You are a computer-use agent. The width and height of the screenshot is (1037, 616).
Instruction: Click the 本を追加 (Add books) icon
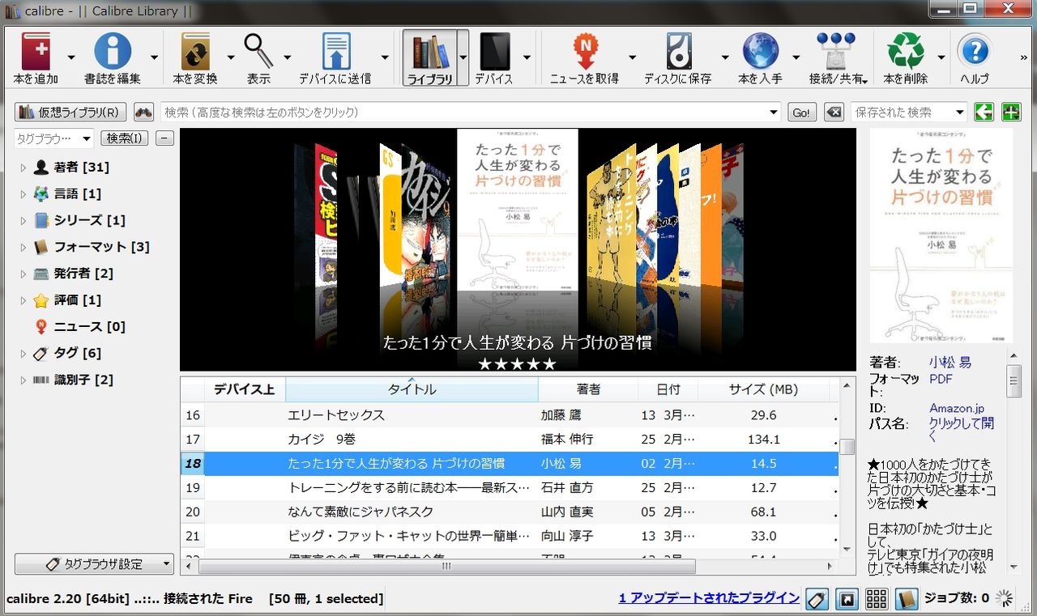[x=36, y=51]
